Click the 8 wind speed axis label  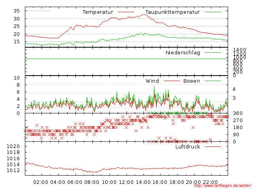pyautogui.click(x=18, y=85)
